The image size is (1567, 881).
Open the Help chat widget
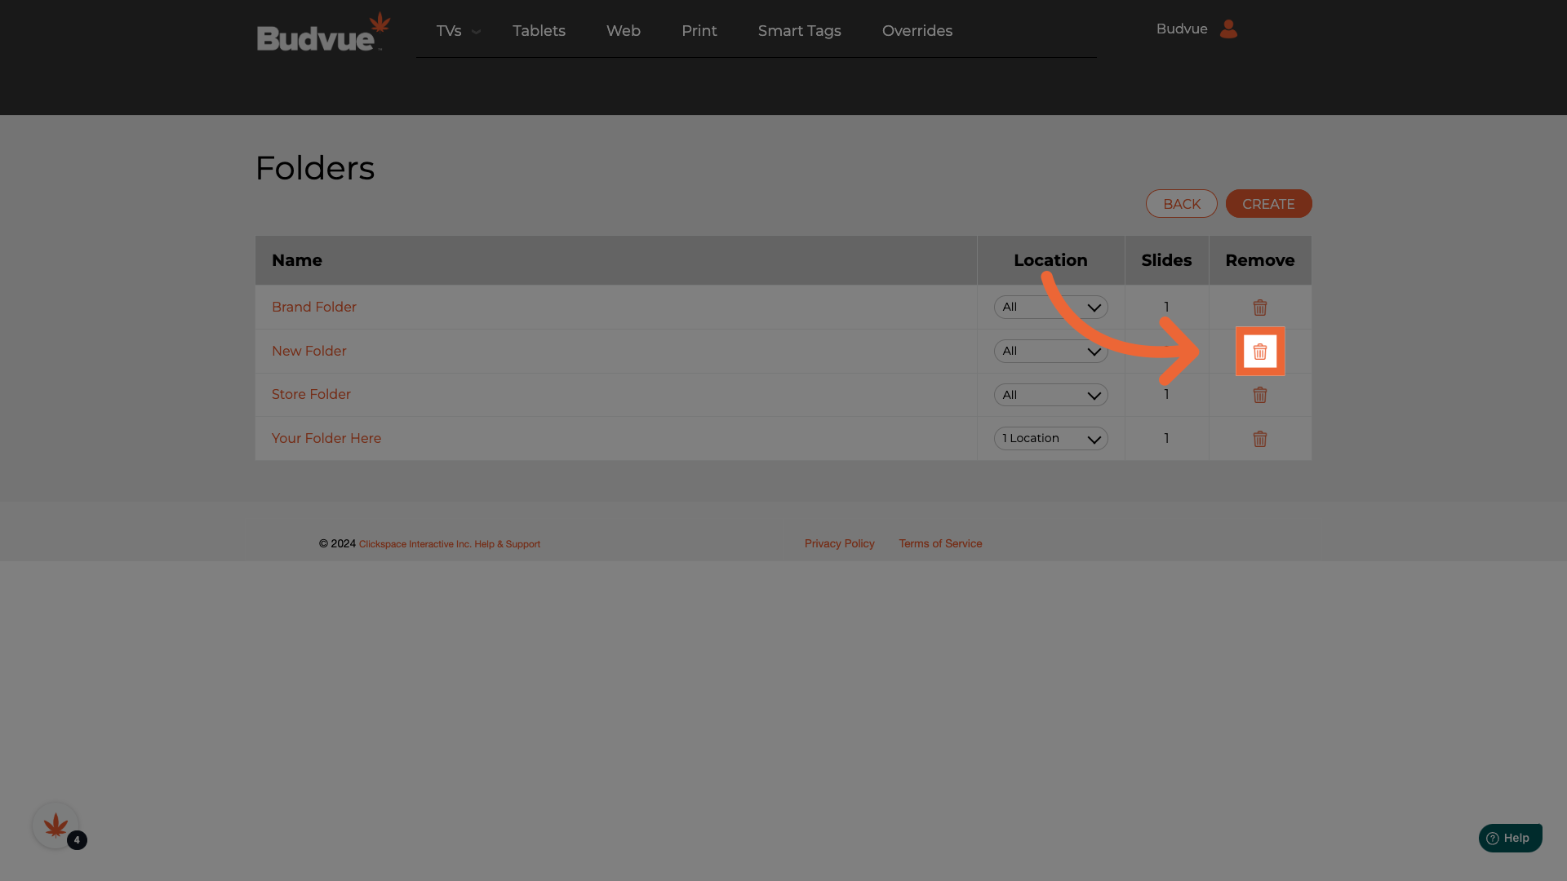(x=1510, y=838)
